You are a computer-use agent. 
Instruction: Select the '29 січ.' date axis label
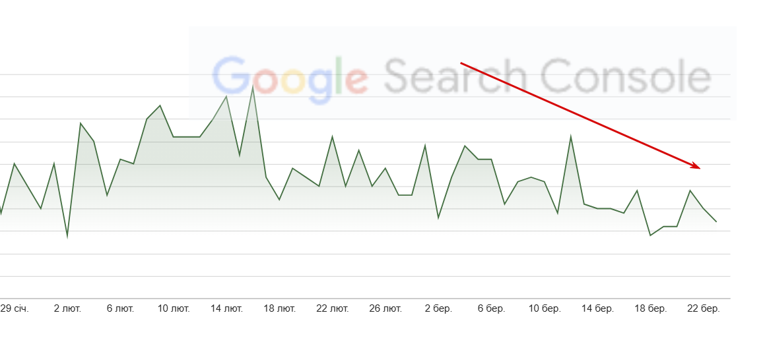(15, 309)
